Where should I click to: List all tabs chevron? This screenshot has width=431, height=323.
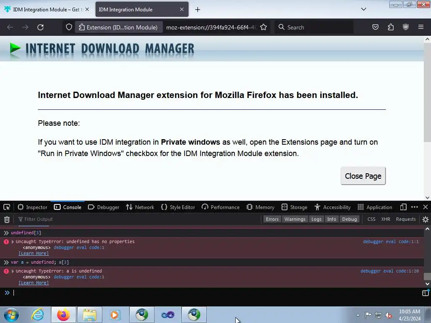tap(363, 9)
